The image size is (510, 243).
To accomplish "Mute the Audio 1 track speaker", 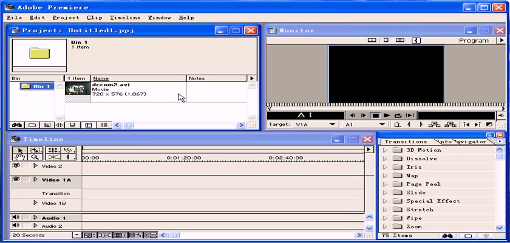I will coord(16,217).
